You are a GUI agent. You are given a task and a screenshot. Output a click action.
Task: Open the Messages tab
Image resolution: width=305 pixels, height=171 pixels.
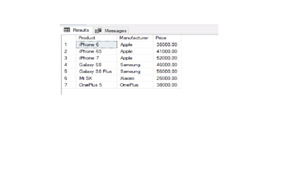(x=111, y=30)
